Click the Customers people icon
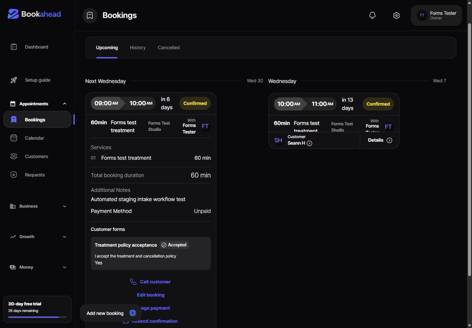 (14, 156)
